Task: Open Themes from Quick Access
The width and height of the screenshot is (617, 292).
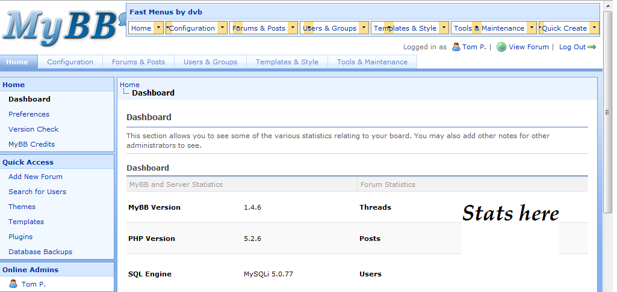Action: pos(22,206)
